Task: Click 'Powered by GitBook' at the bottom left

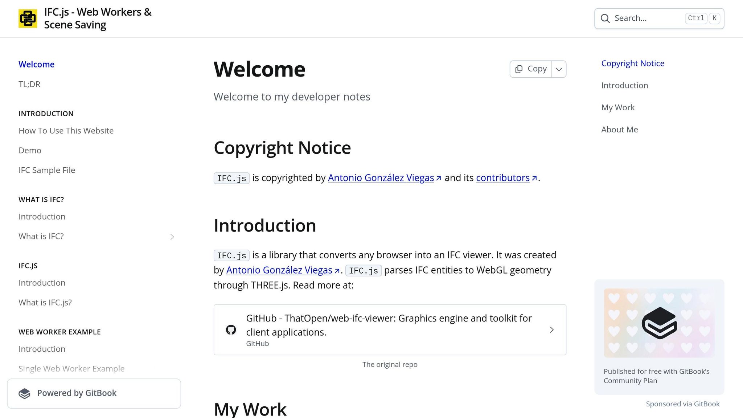Action: point(77,393)
